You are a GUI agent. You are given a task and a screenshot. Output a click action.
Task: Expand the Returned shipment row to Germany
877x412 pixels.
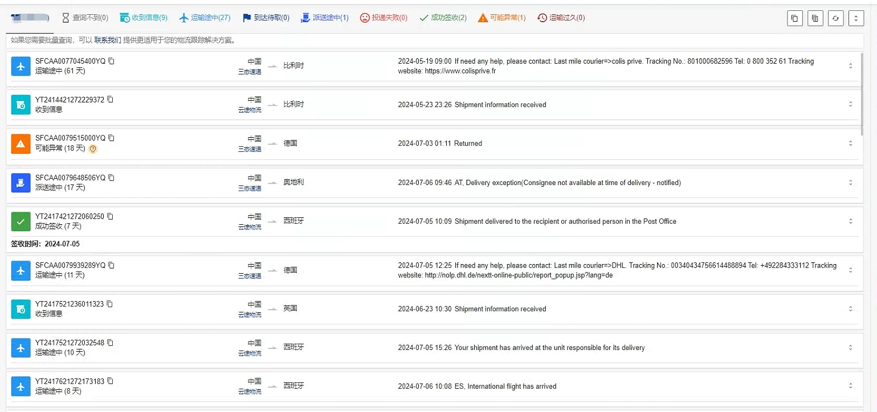tap(850, 143)
